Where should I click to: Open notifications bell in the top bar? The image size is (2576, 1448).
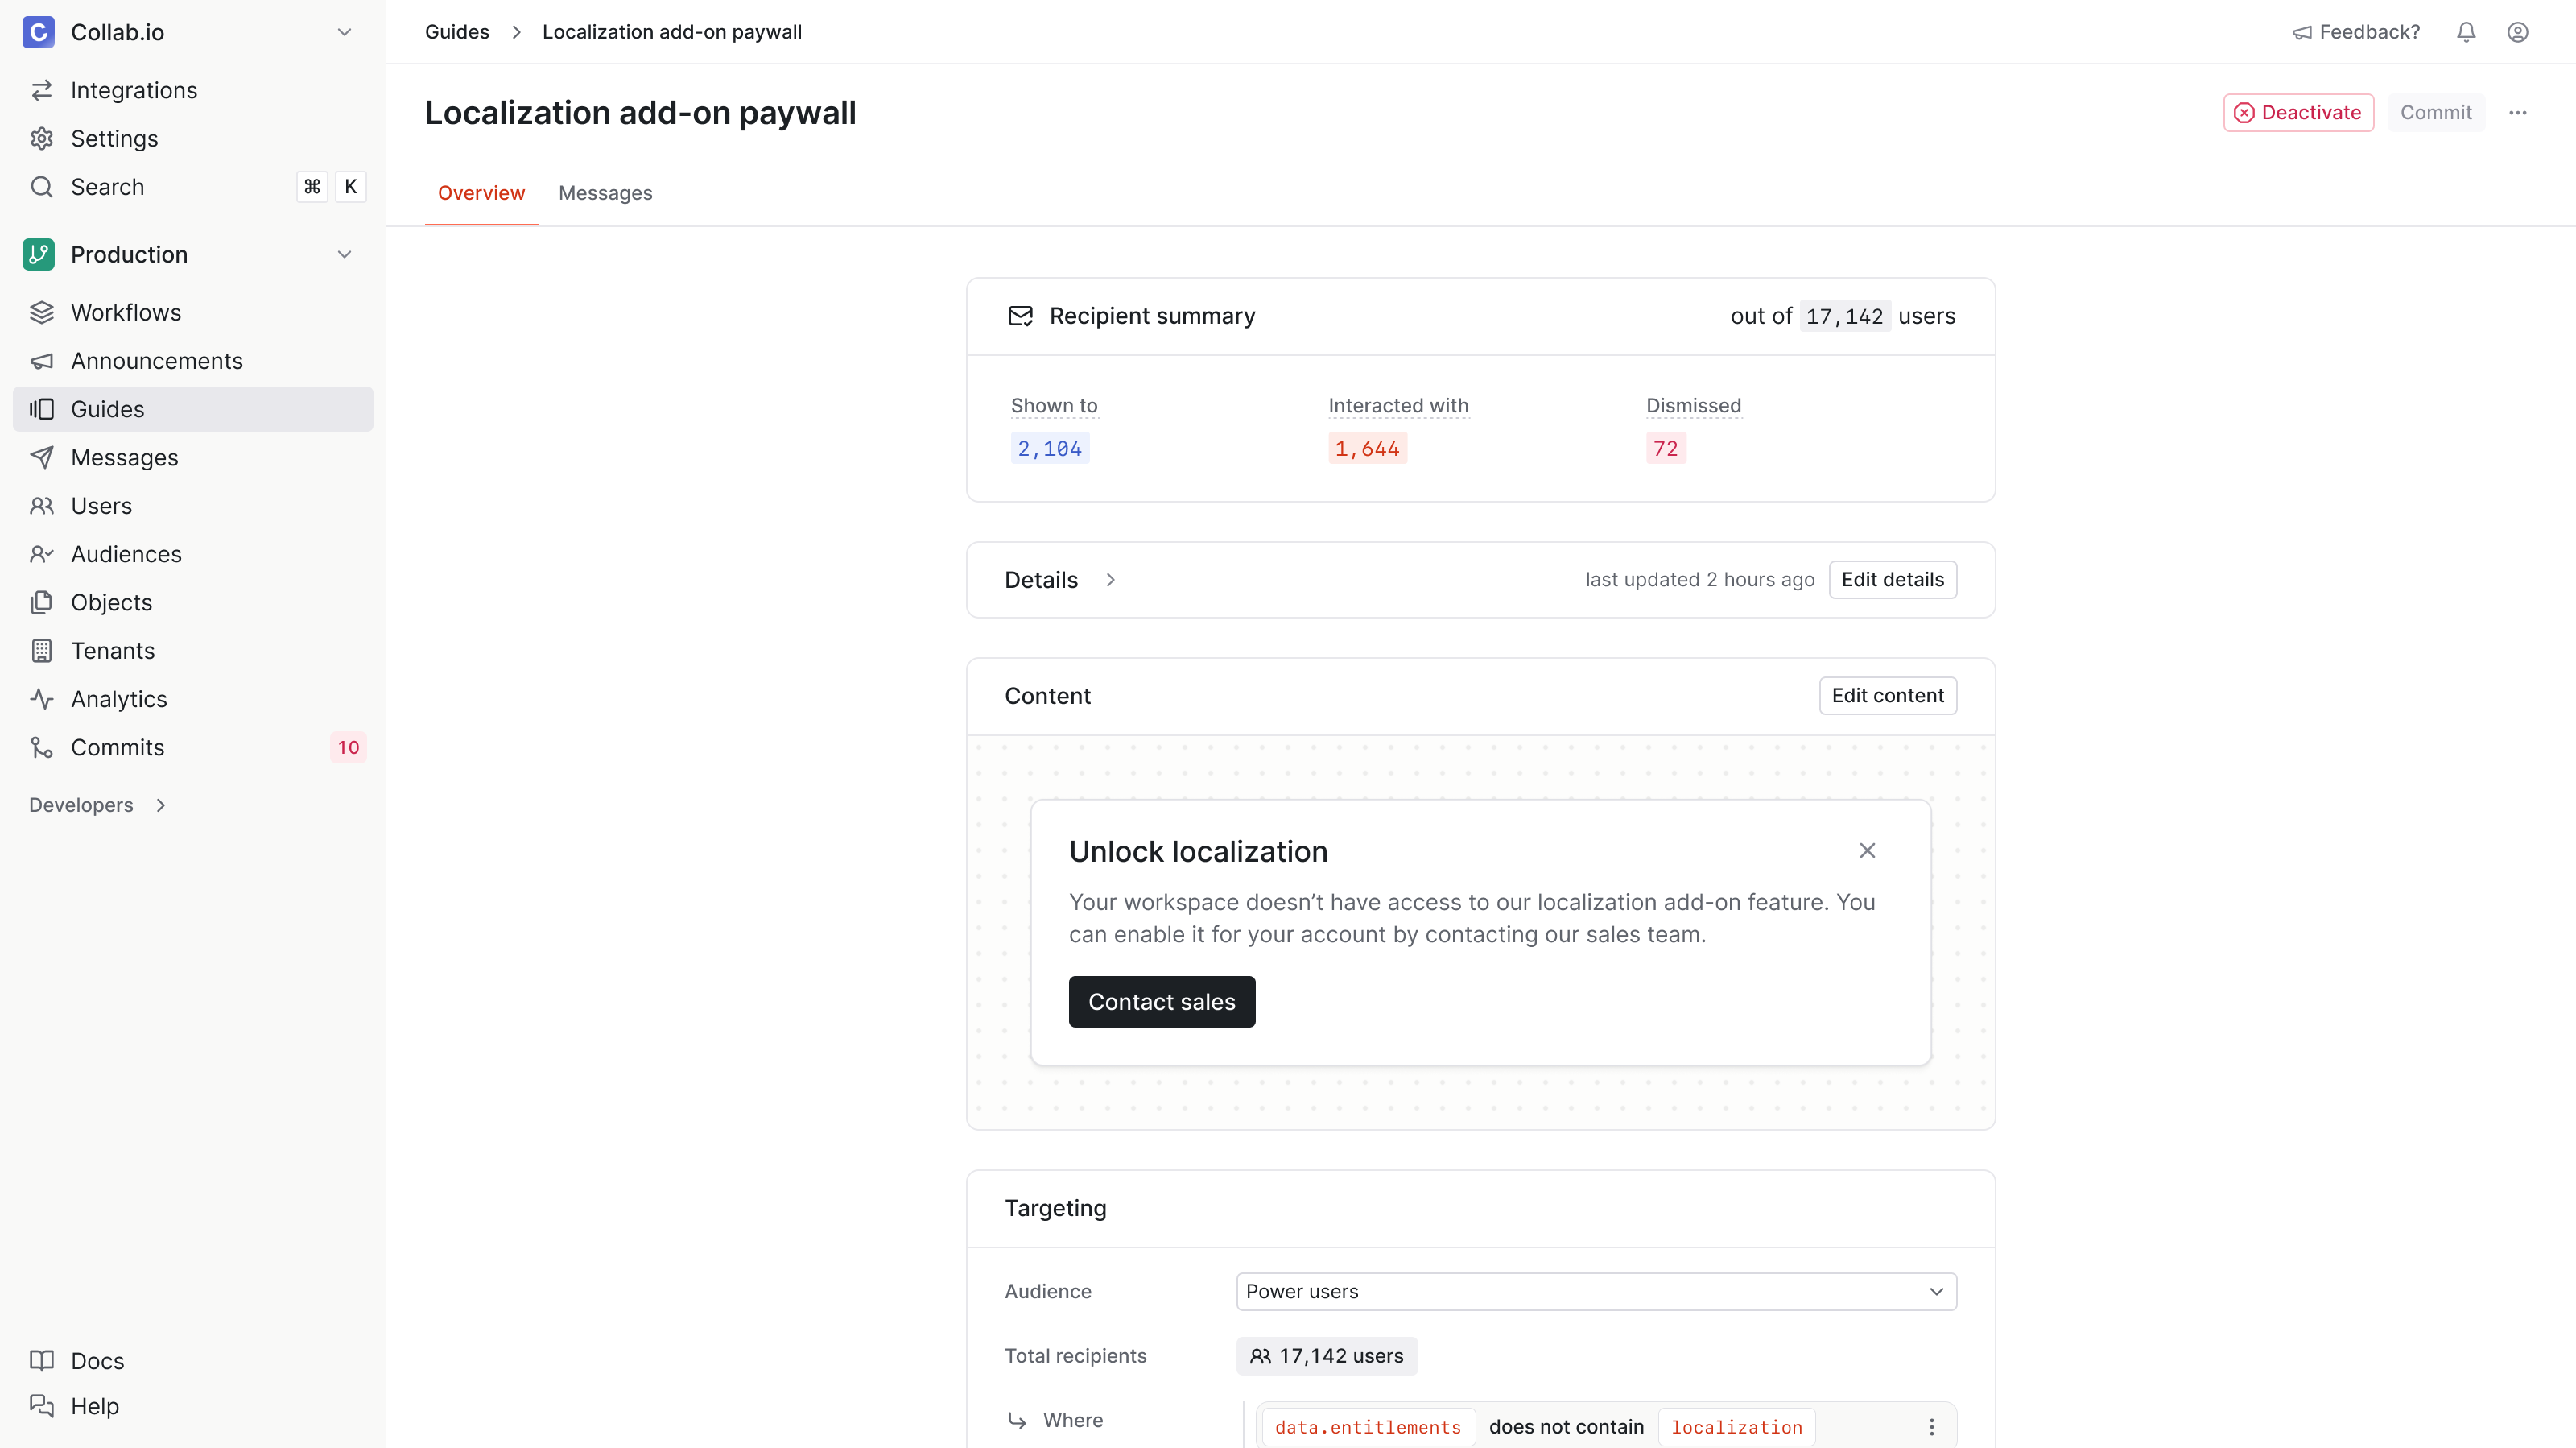pos(2465,31)
